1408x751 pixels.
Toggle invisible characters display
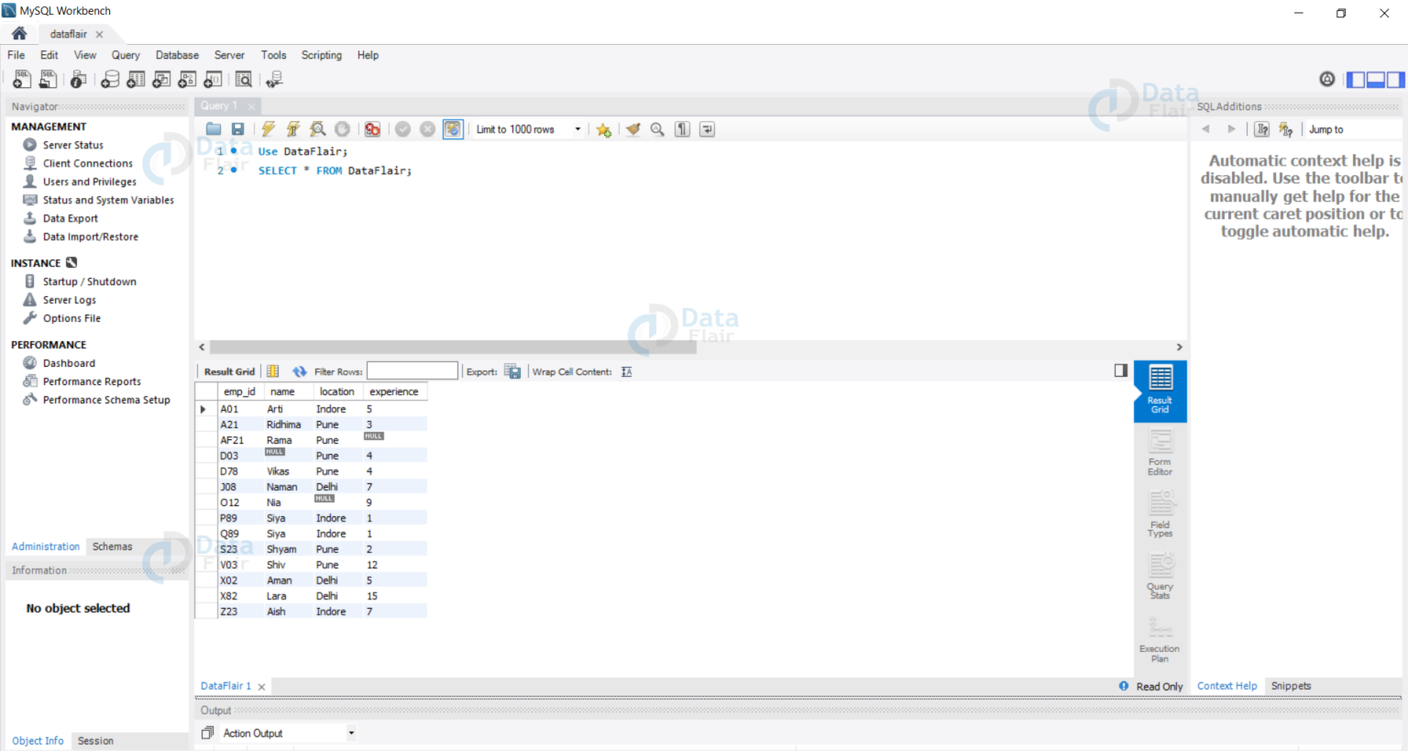coord(682,129)
